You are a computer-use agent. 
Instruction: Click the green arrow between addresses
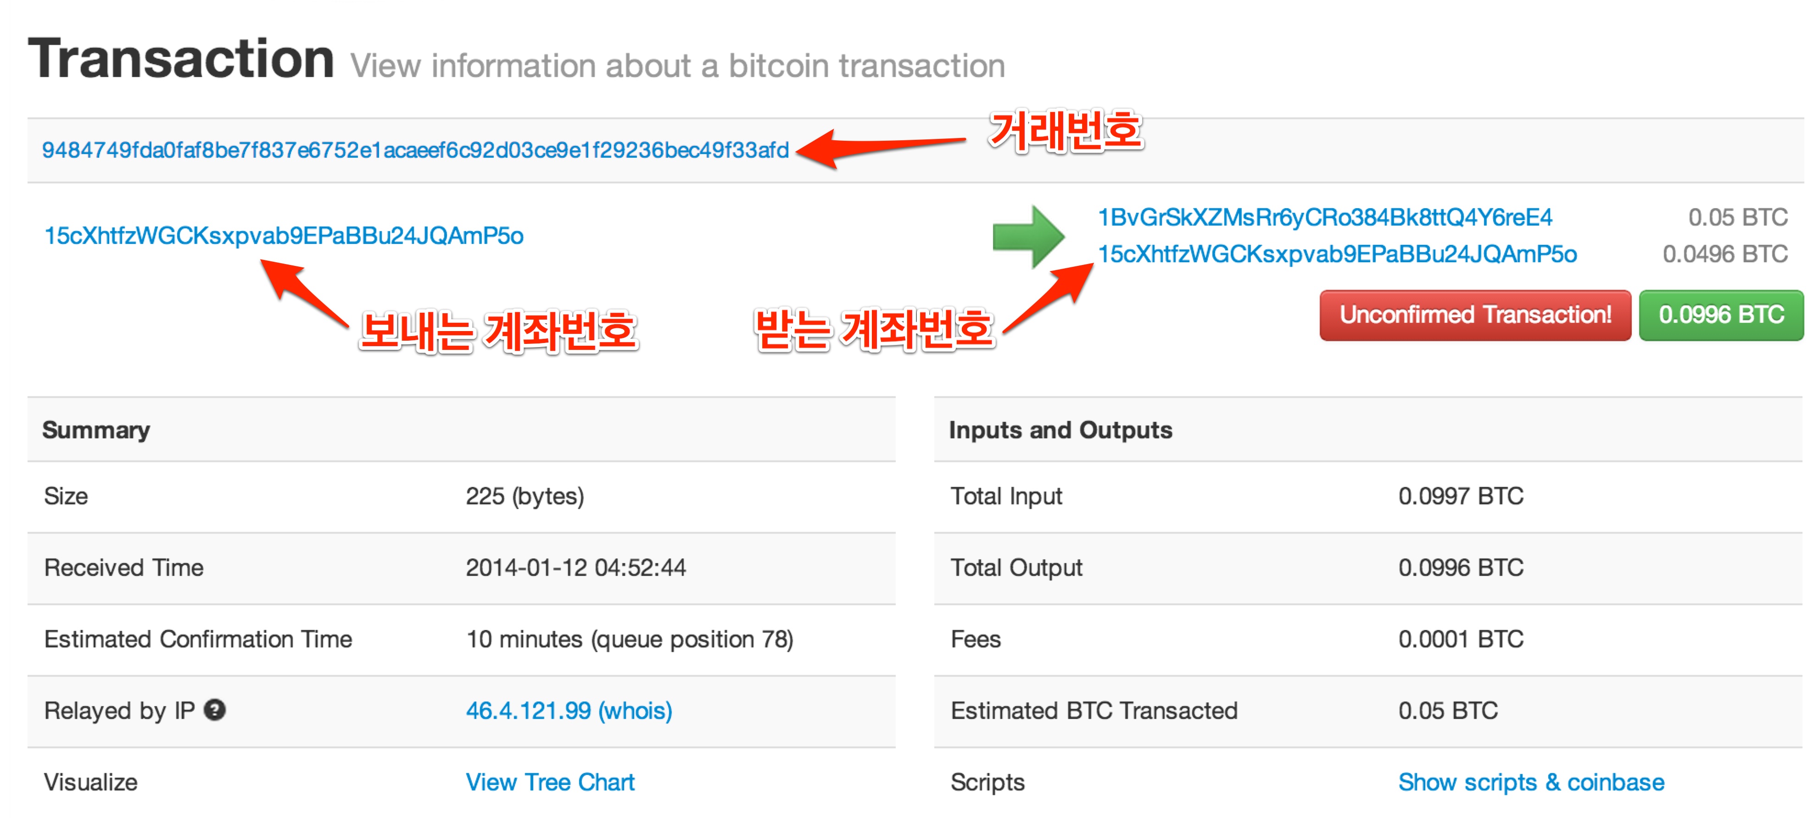point(1027,237)
